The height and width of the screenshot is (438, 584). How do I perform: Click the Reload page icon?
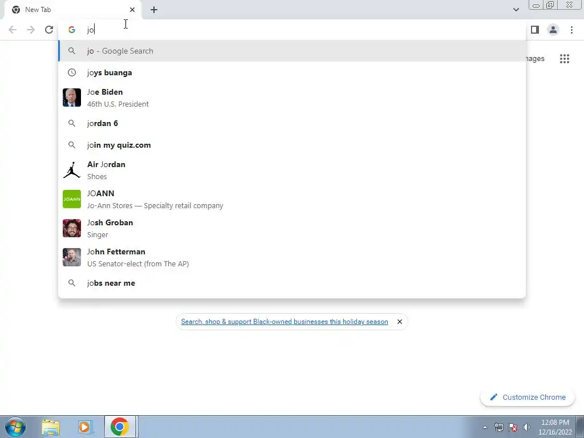pos(49,30)
